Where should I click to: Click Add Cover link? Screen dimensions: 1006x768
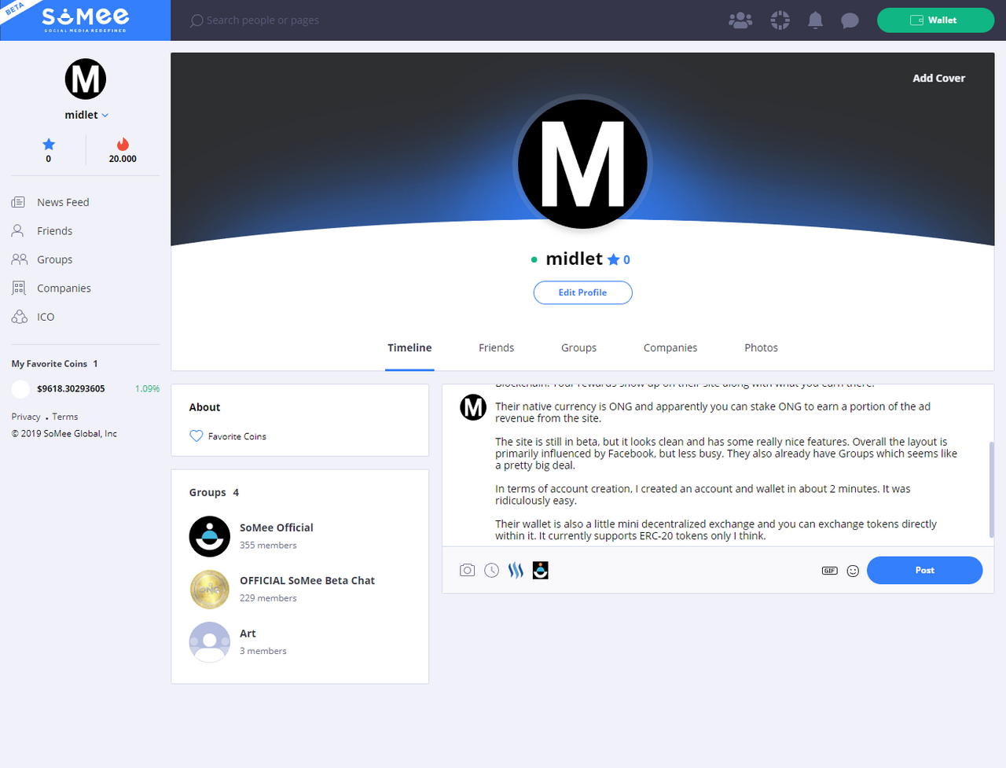[x=938, y=78]
